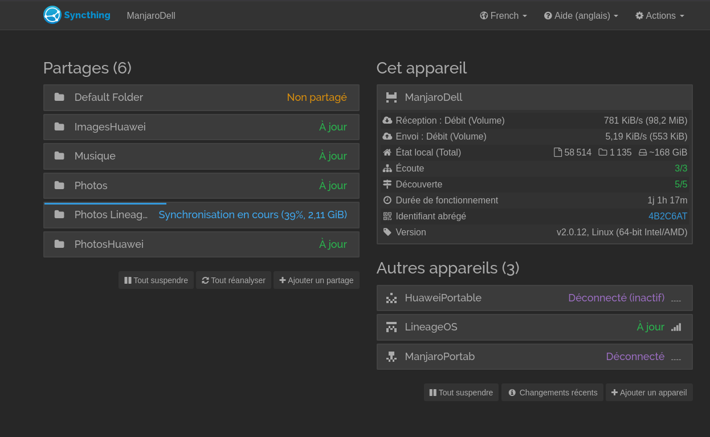710x437 pixels.
Task: Pause all shares with Tout suspendre
Action: (x=156, y=280)
